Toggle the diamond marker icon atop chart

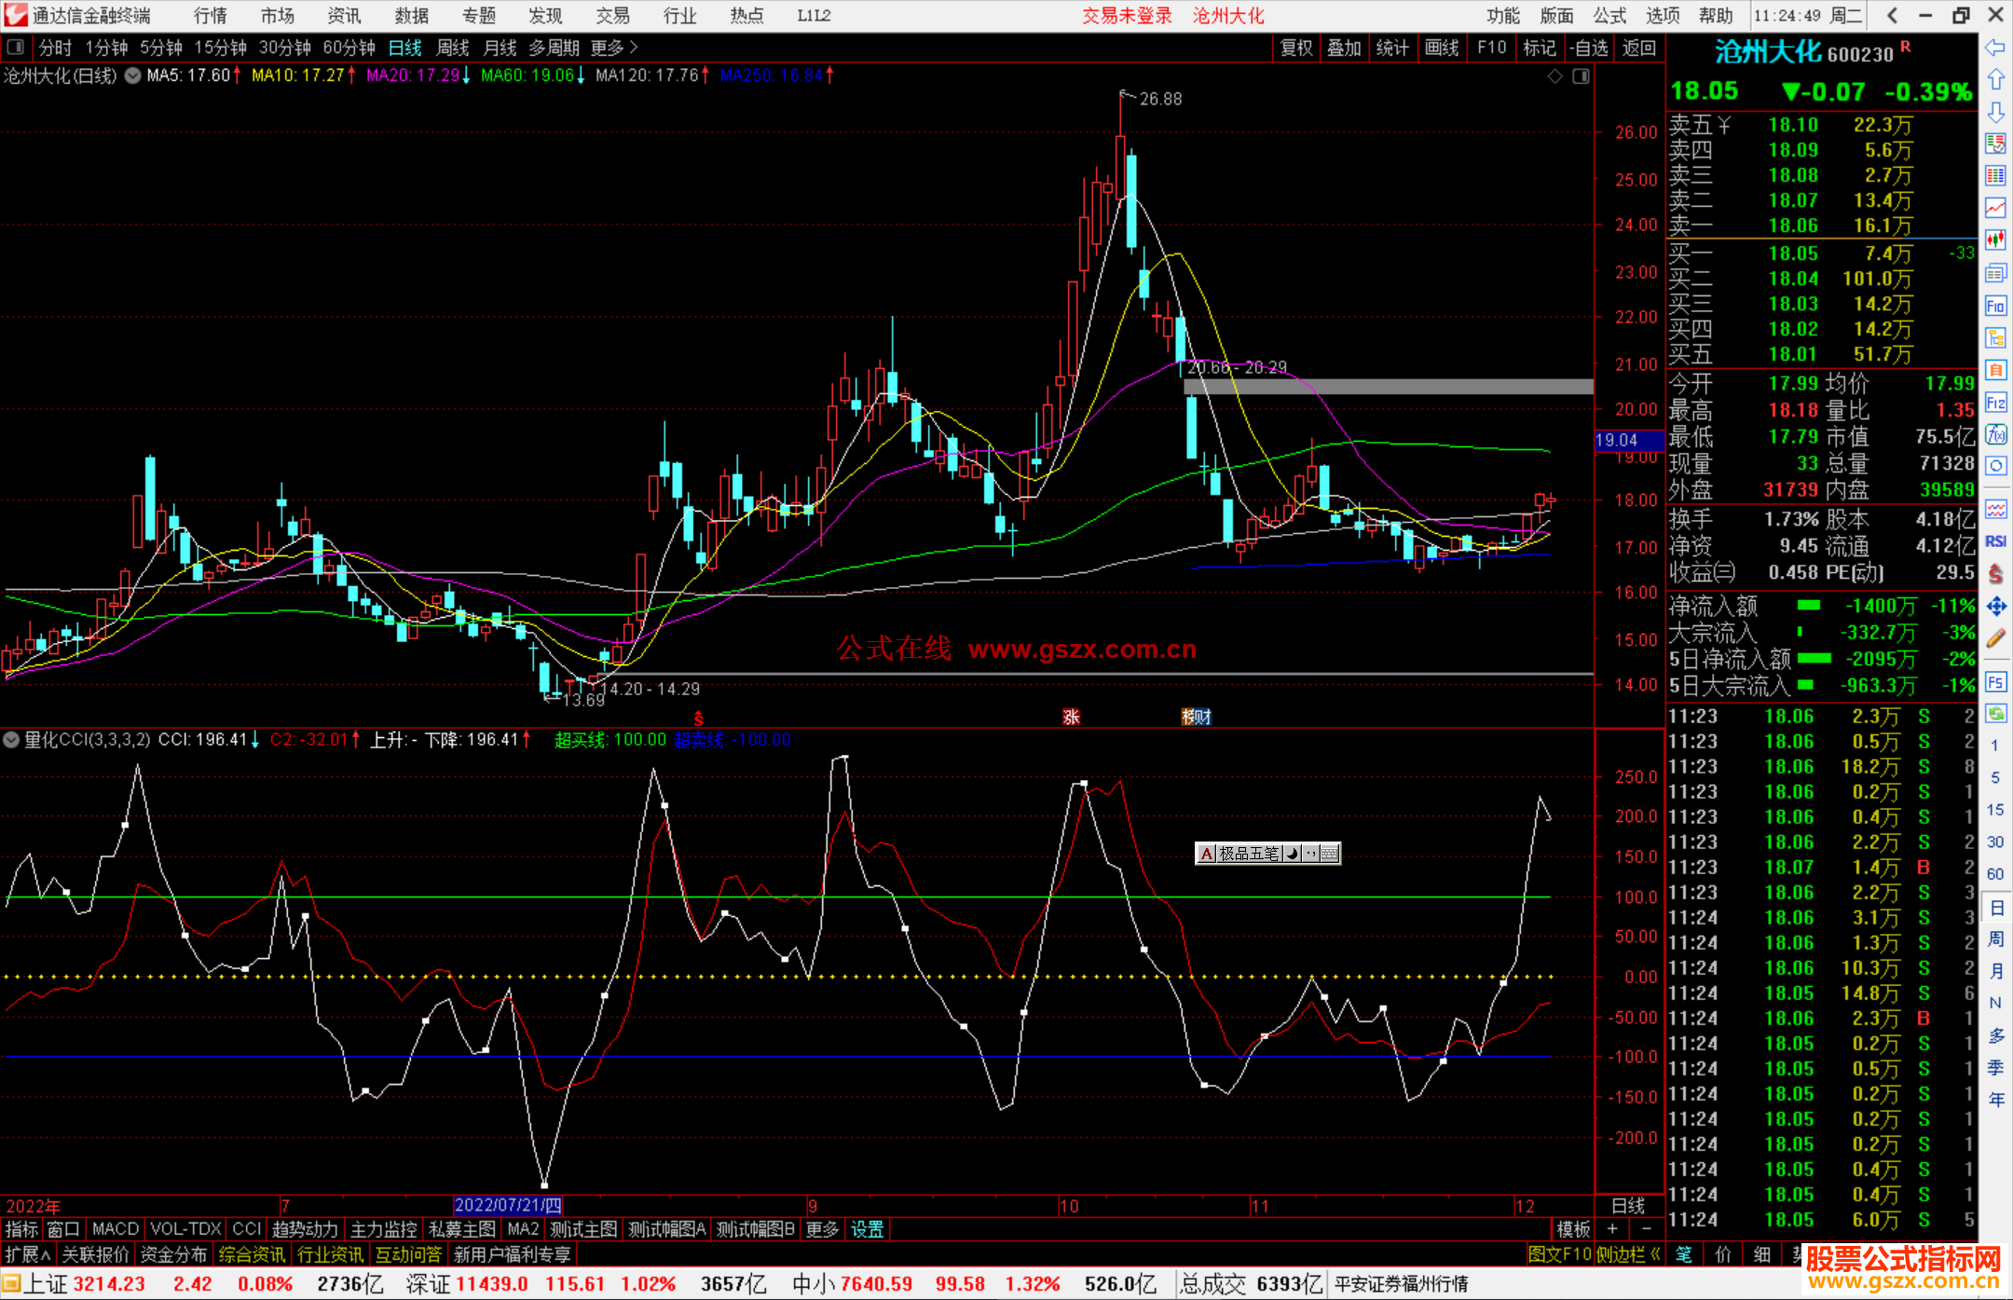[1554, 76]
